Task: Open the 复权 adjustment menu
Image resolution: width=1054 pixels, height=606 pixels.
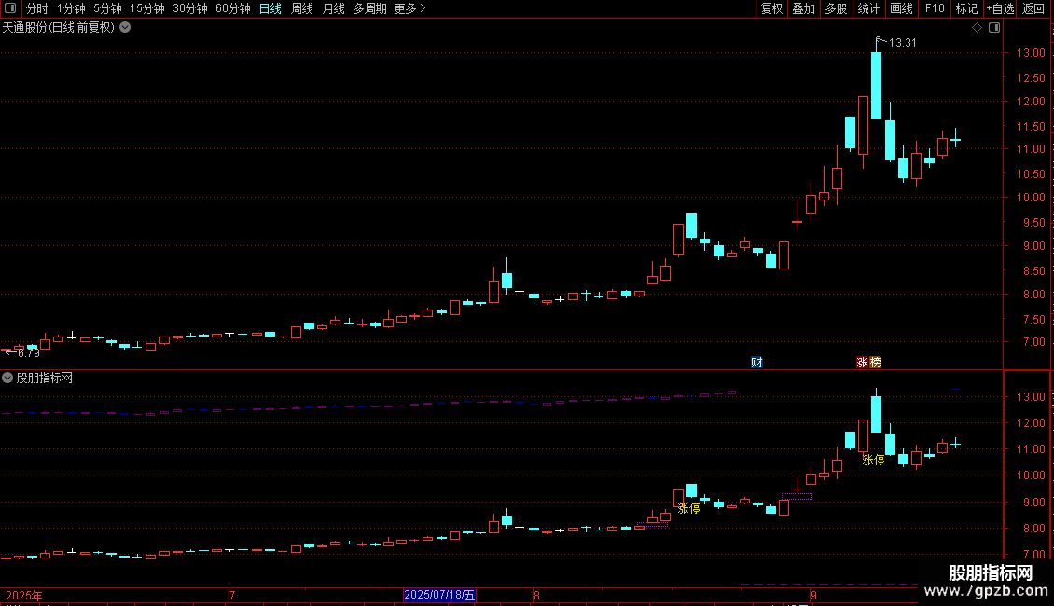Action: point(771,8)
